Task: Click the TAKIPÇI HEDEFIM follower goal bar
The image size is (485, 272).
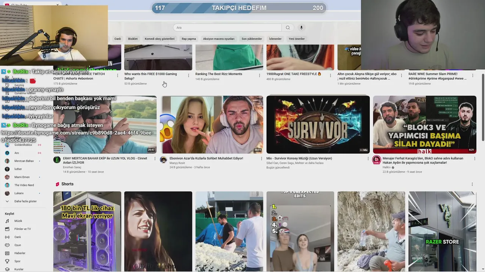Action: 239,8
